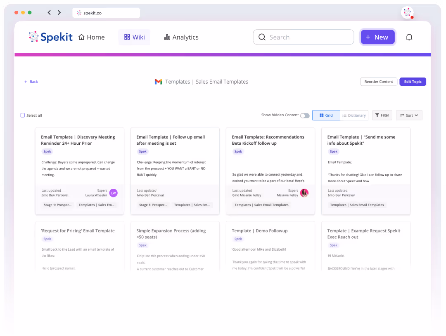
Task: Go to the Home page
Action: point(92,37)
